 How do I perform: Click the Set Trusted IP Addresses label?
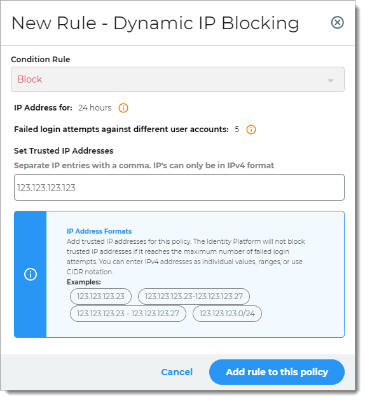click(x=64, y=151)
